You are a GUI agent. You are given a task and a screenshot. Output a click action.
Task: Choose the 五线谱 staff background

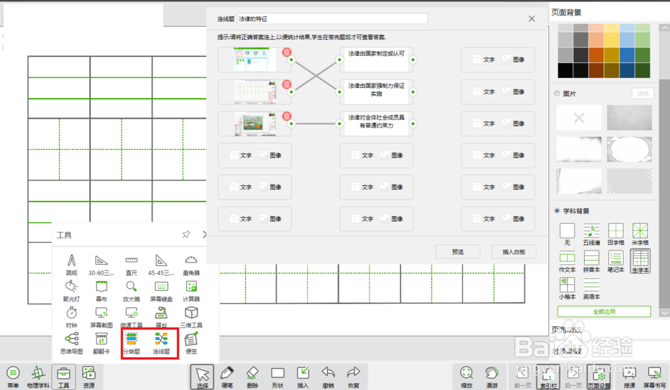(x=591, y=234)
